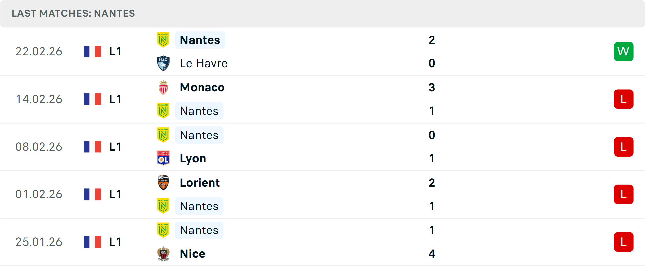Click Nantes crest in Le Havre match
The image size is (645, 266).
coord(163,40)
